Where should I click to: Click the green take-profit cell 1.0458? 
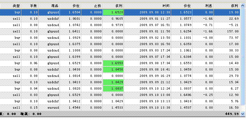tap(113, 70)
